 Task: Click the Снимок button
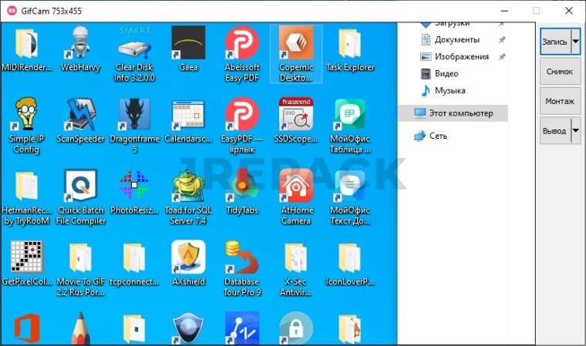[x=559, y=71]
